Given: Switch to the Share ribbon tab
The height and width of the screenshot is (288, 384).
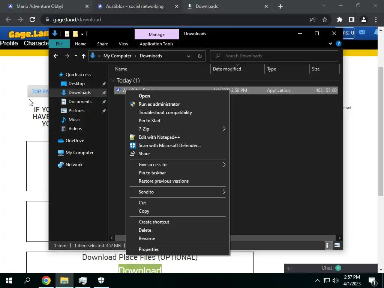Looking at the screenshot, I should pyautogui.click(x=102, y=44).
